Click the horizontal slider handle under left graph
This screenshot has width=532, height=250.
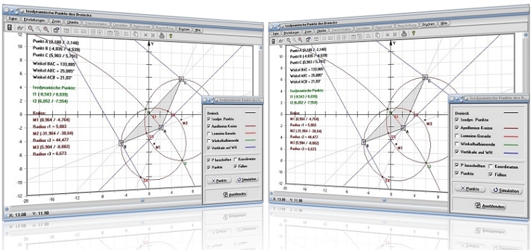tap(143, 201)
